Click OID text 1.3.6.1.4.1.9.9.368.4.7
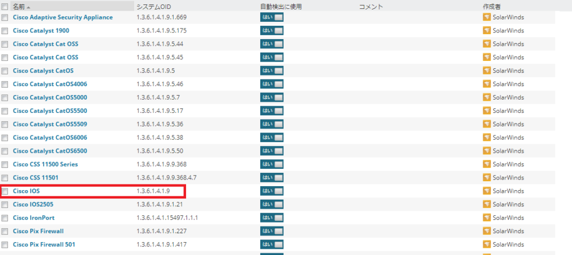This screenshot has height=255, width=572. (x=166, y=178)
